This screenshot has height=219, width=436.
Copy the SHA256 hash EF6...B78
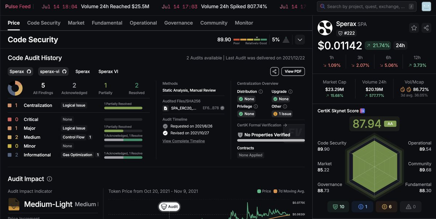tap(222, 108)
